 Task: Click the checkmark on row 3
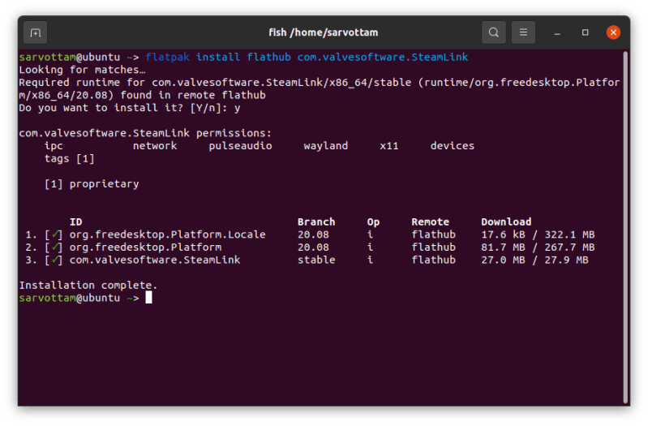(x=54, y=260)
